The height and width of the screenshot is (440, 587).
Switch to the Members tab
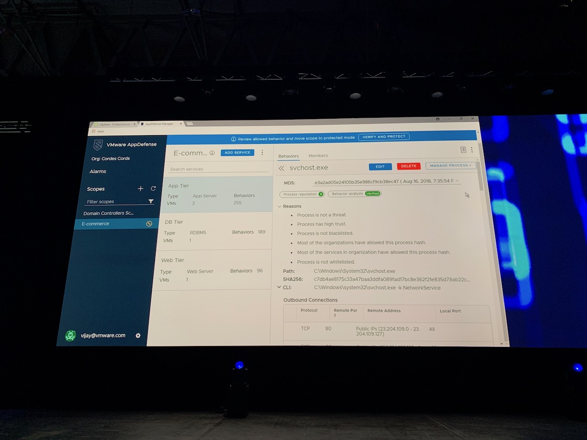tap(318, 156)
